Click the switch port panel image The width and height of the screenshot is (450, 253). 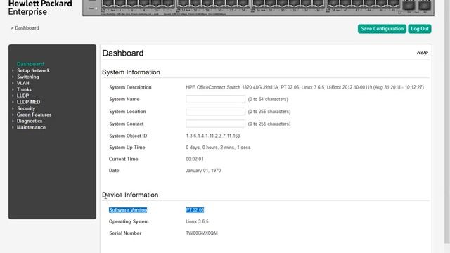click(258, 8)
